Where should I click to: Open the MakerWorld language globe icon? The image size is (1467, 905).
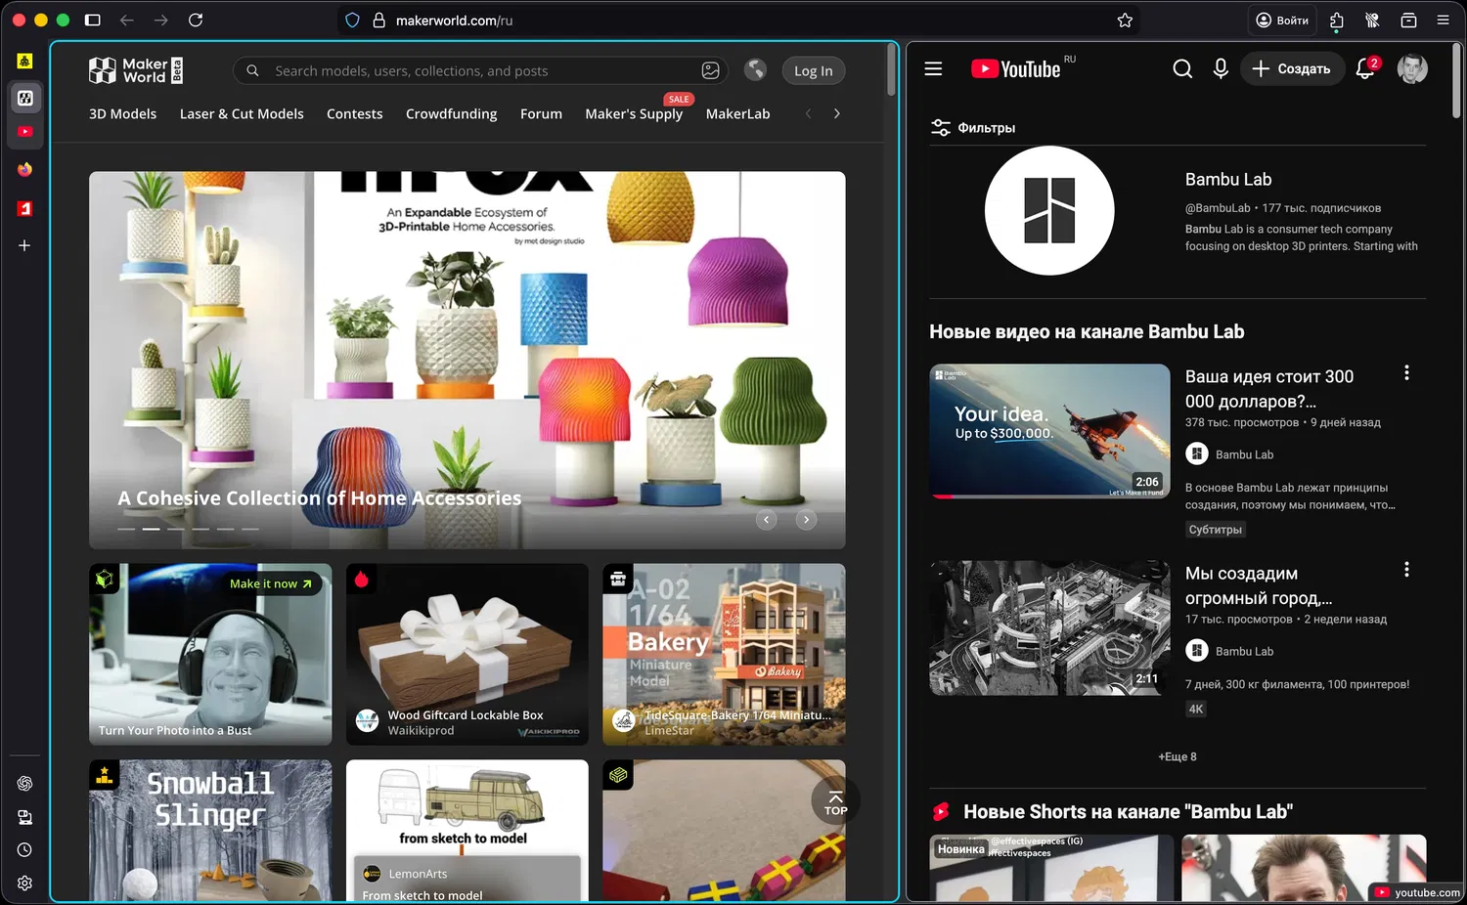tap(755, 69)
